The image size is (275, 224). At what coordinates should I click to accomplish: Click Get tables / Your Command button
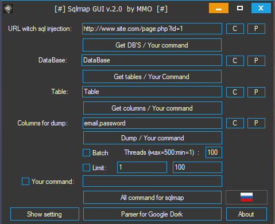152,77
